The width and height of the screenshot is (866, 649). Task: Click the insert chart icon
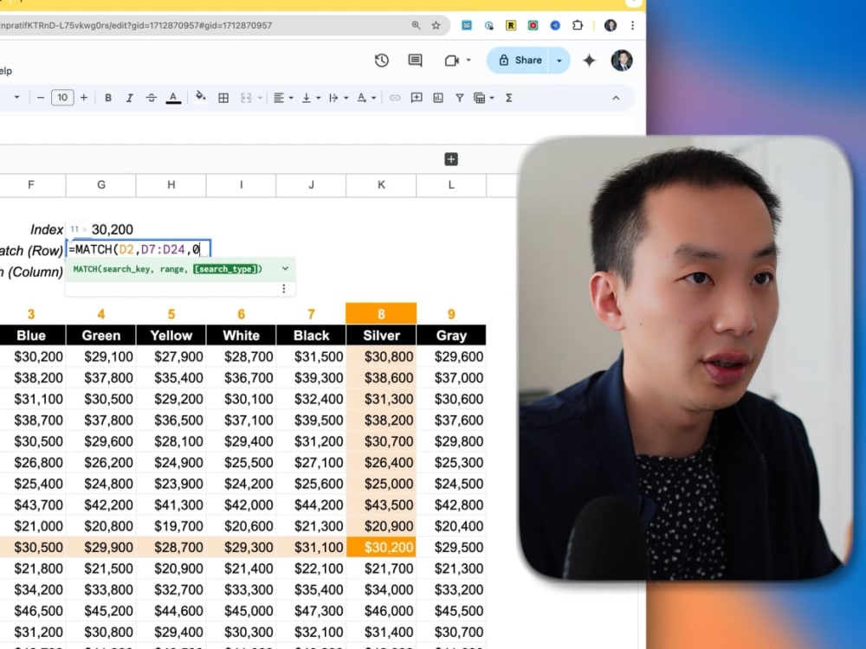pos(438,98)
